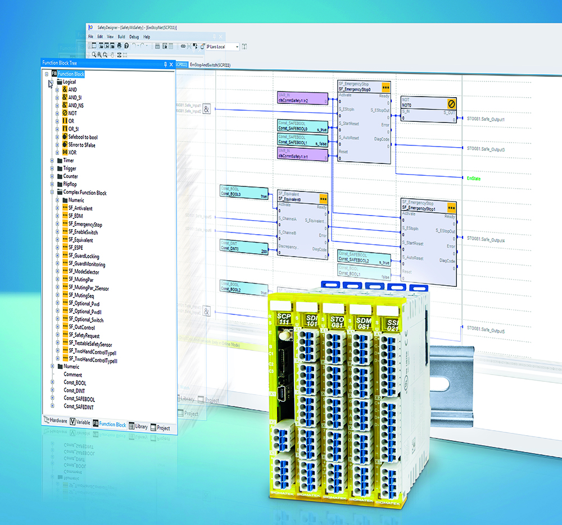Collapse the Complex Function Block folder
Screen dimensions: 562x525
pyautogui.click(x=52, y=192)
